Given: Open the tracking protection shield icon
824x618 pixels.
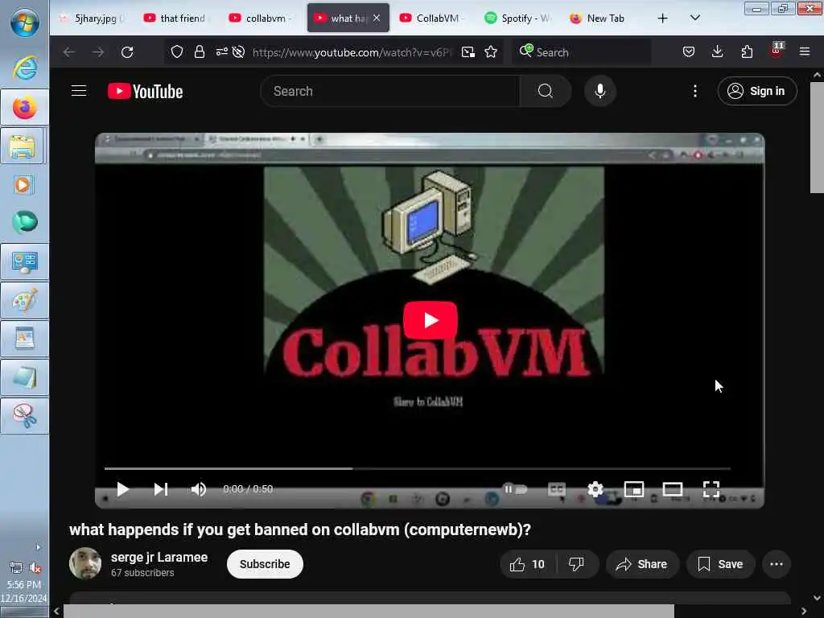Looking at the screenshot, I should click(177, 52).
